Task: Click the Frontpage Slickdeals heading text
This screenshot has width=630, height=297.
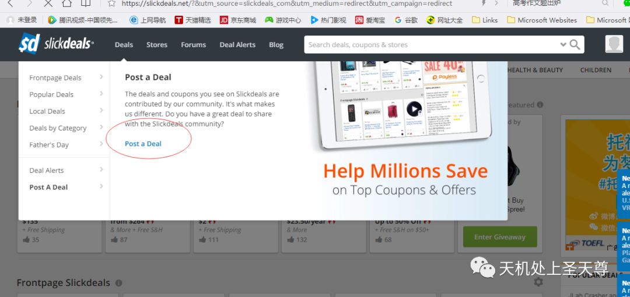Action: point(64,283)
